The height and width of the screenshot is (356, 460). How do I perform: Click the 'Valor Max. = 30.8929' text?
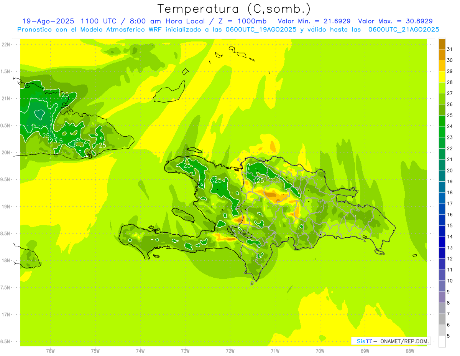pyautogui.click(x=395, y=21)
